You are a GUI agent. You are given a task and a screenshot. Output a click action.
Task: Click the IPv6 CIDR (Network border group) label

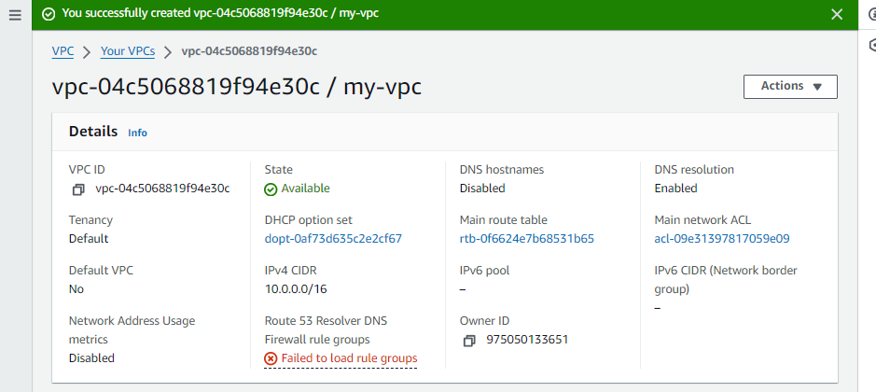point(726,280)
